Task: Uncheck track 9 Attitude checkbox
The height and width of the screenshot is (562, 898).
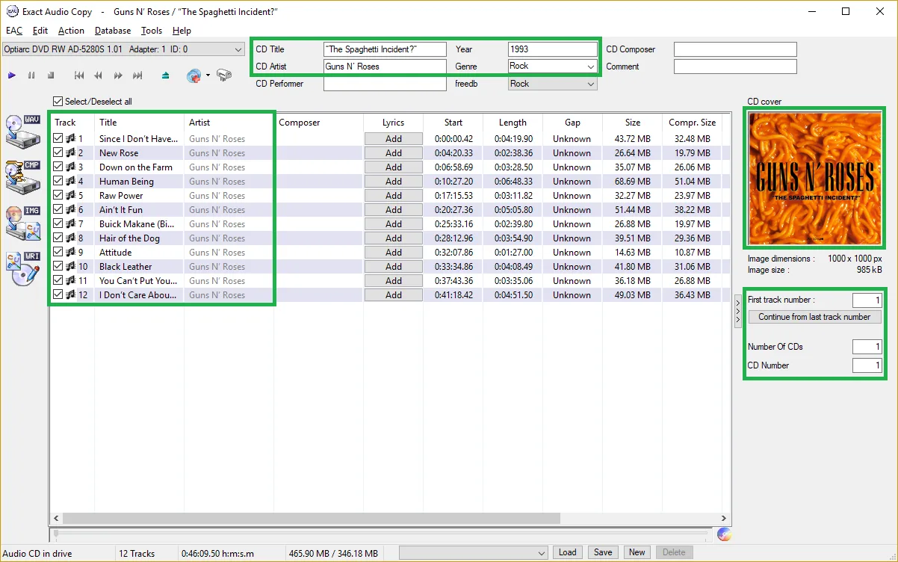Action: 58,252
